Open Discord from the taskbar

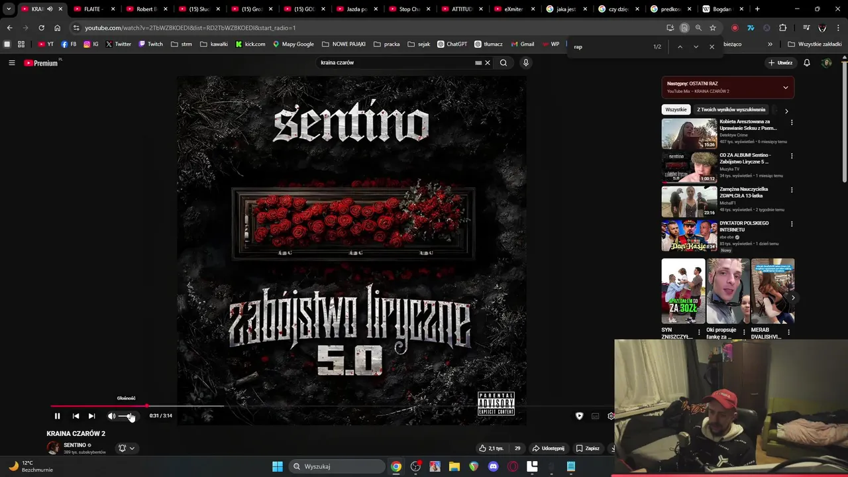493,466
